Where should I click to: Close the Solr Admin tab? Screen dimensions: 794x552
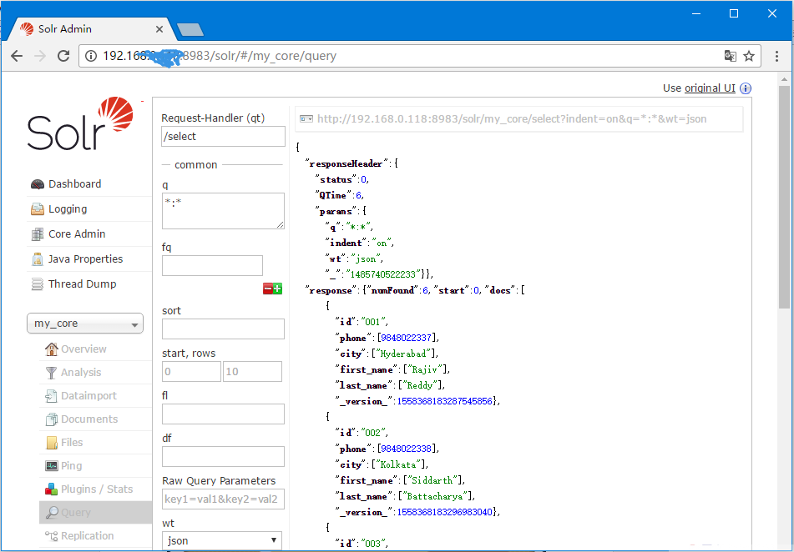(x=159, y=29)
